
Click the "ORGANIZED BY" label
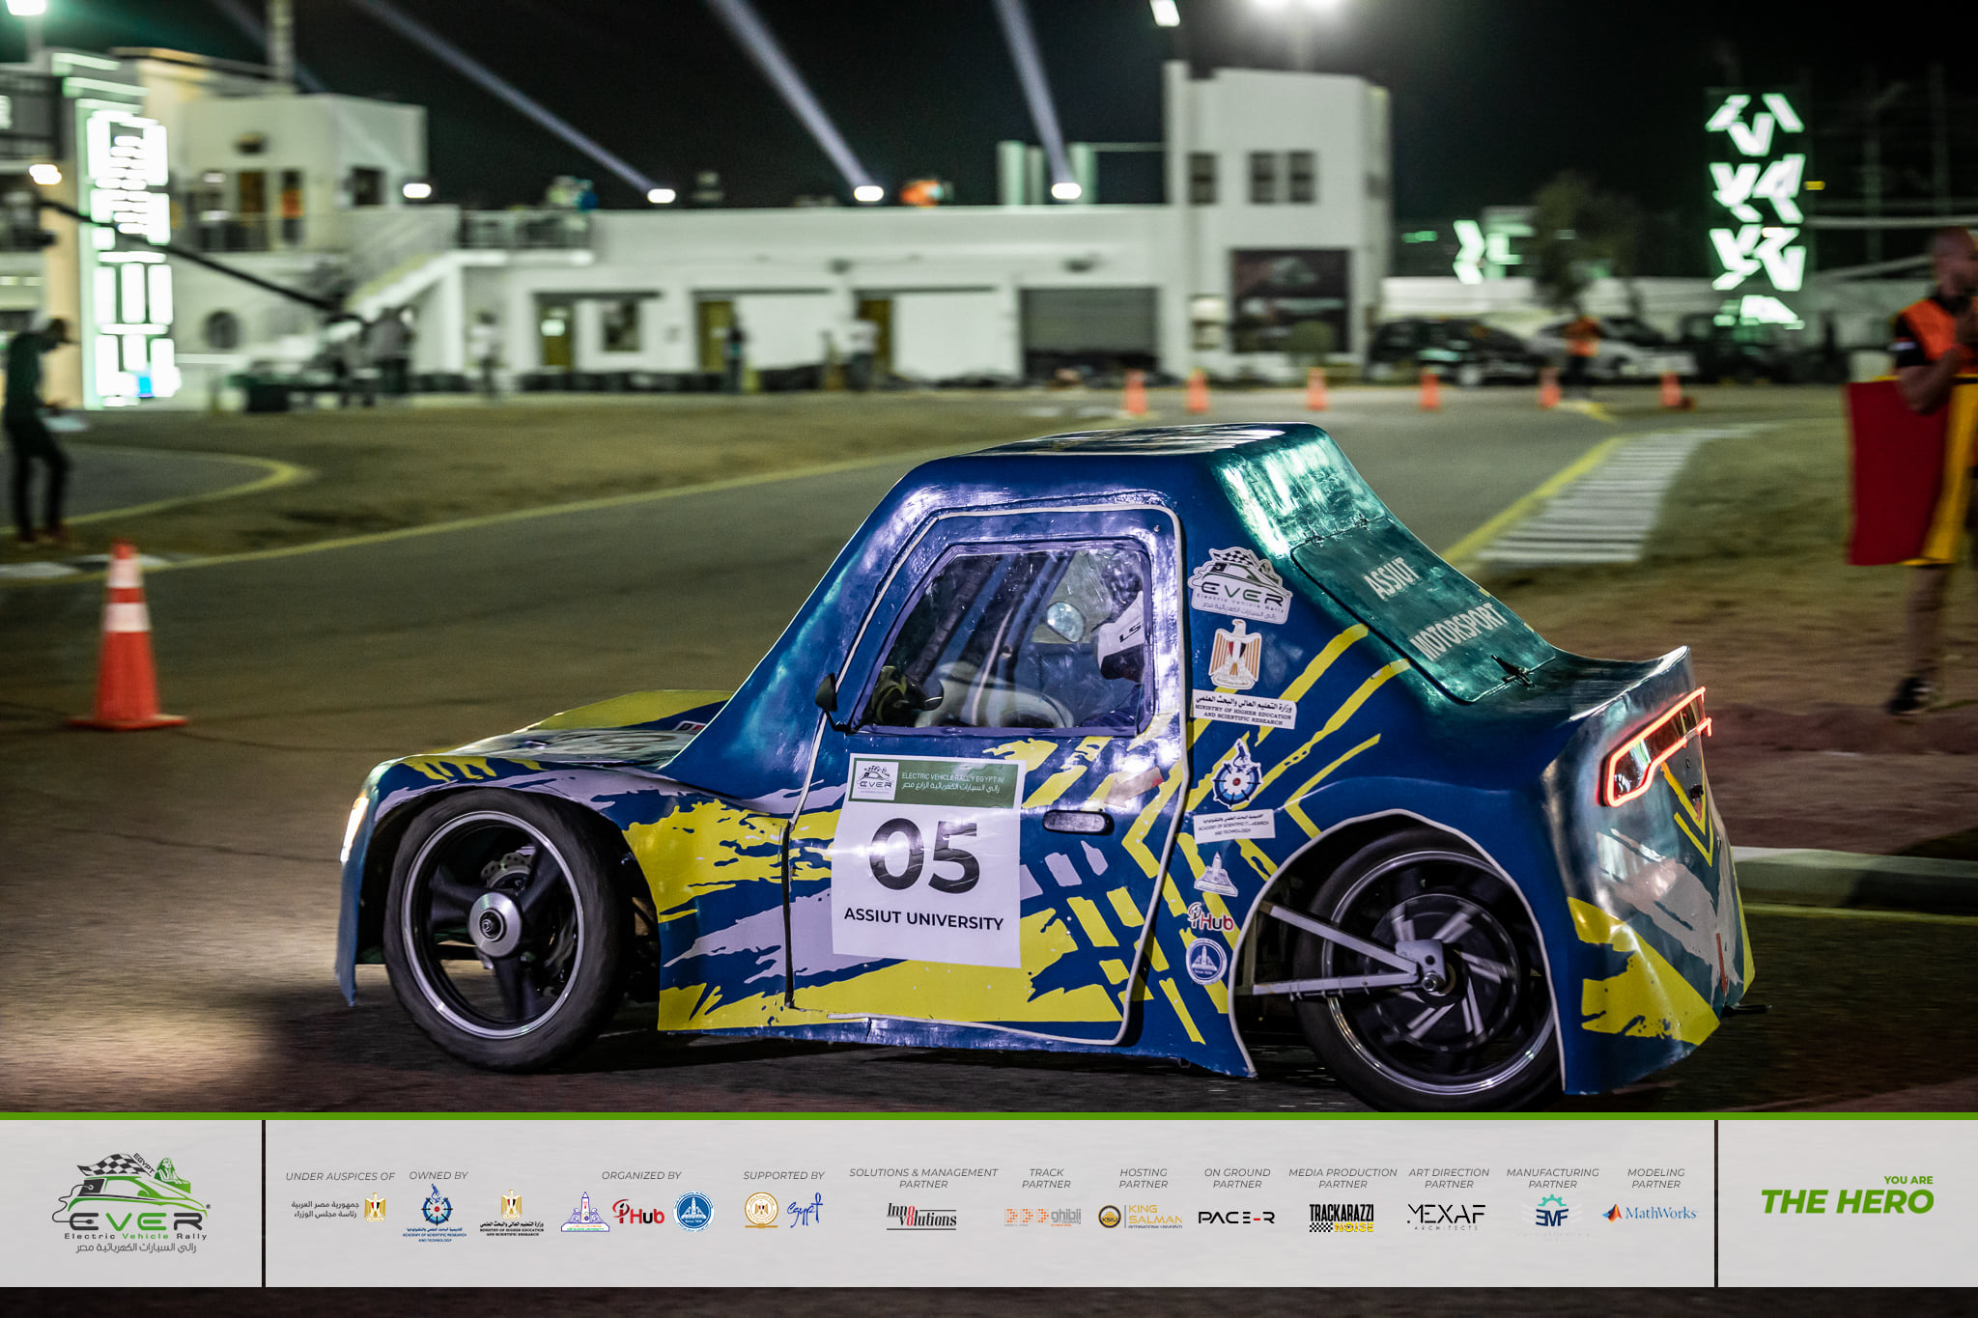641,1176
